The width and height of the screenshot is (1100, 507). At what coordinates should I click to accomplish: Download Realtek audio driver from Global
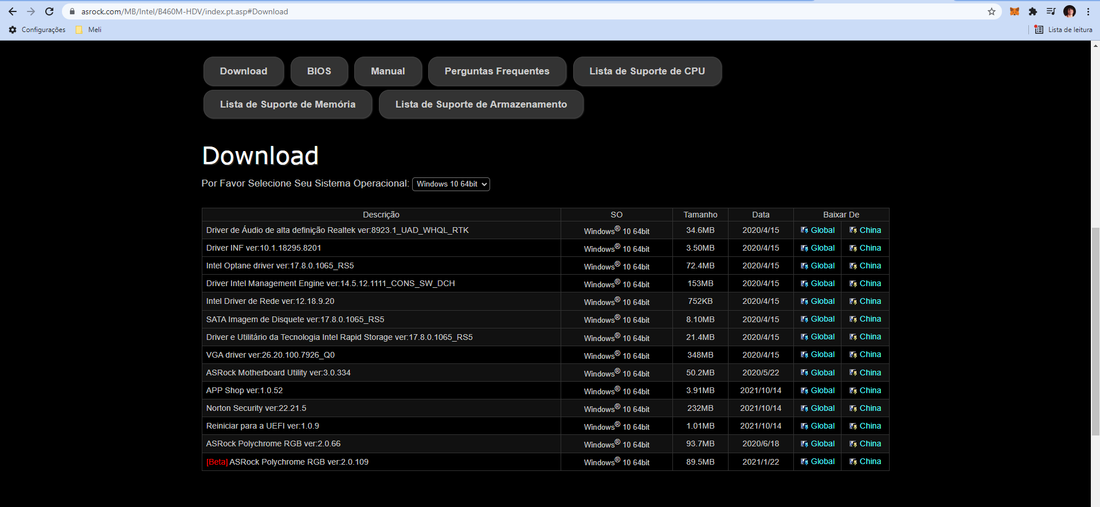(x=817, y=230)
